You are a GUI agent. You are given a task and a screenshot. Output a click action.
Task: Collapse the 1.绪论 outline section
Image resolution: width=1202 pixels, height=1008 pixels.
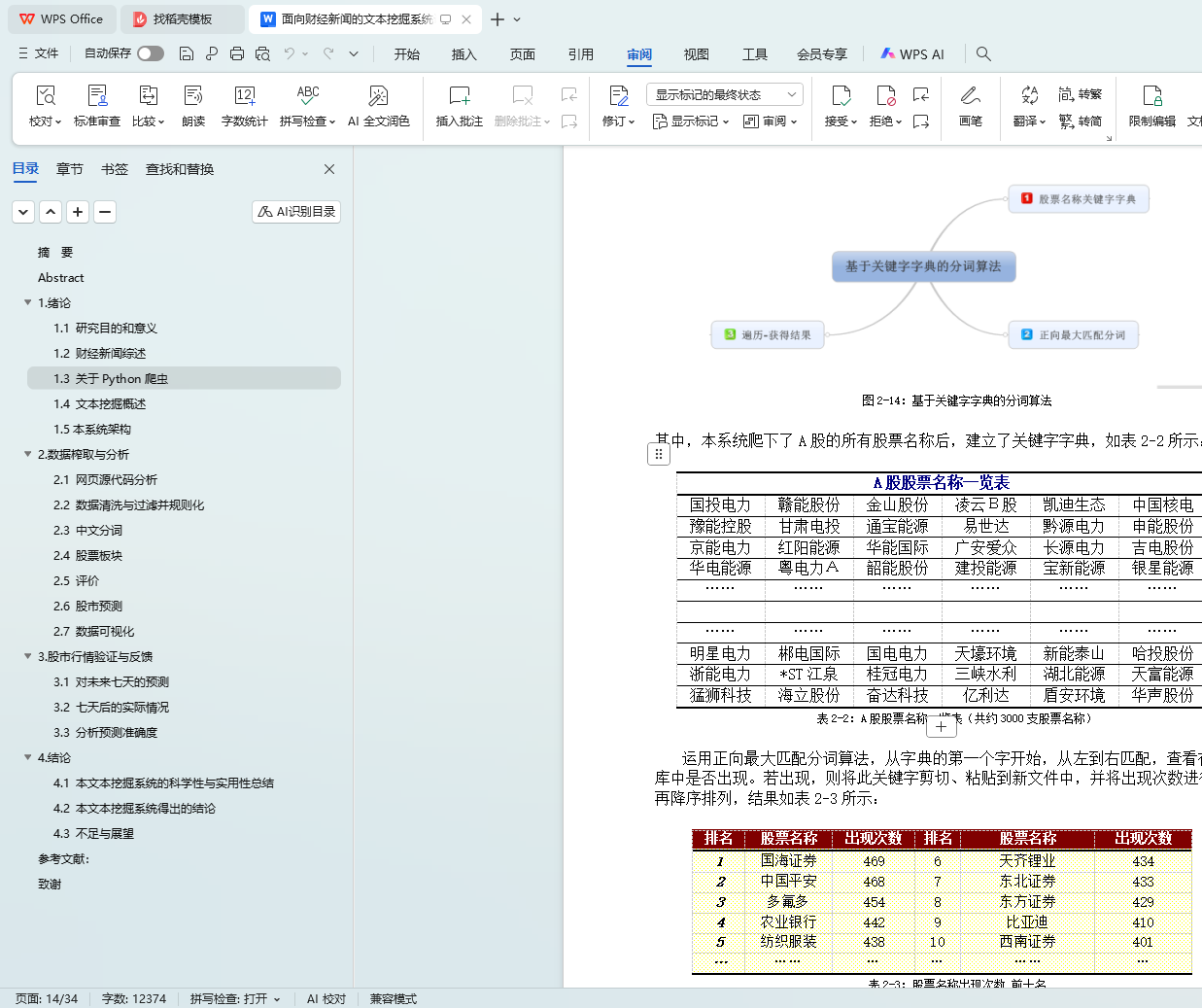click(28, 302)
